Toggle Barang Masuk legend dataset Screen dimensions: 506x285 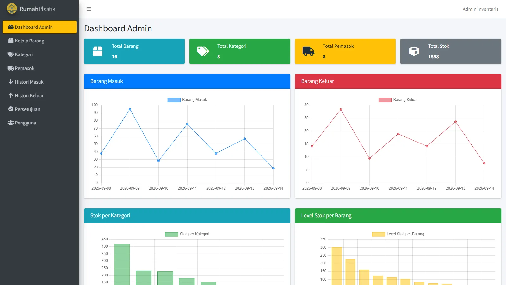187,100
